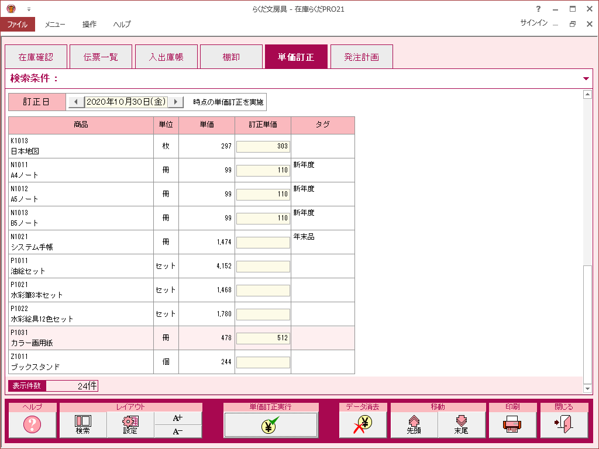This screenshot has height=449, width=599.
Task: Decrease font size with A− button
Action: [x=178, y=431]
